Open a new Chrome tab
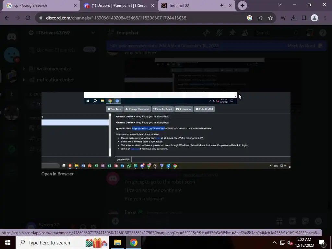The width and height of the screenshot is (332, 249). (x=243, y=6)
